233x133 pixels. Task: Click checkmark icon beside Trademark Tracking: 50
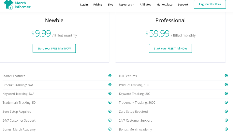coord(110,102)
